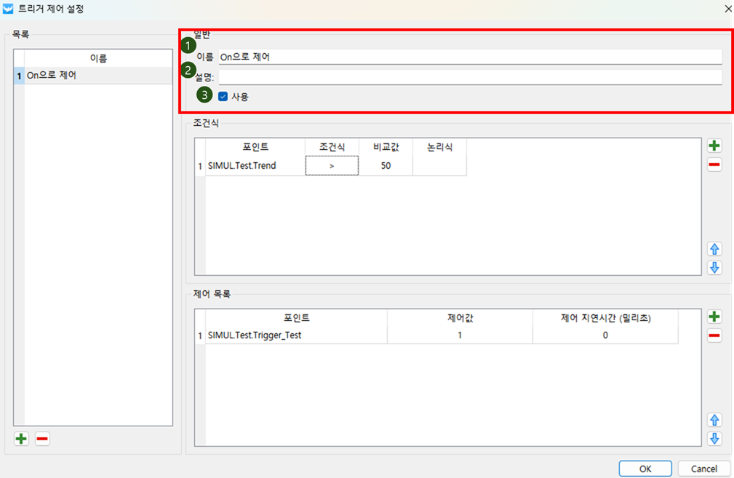Move 제어 목록 entry up
The height and width of the screenshot is (478, 734).
(x=714, y=420)
